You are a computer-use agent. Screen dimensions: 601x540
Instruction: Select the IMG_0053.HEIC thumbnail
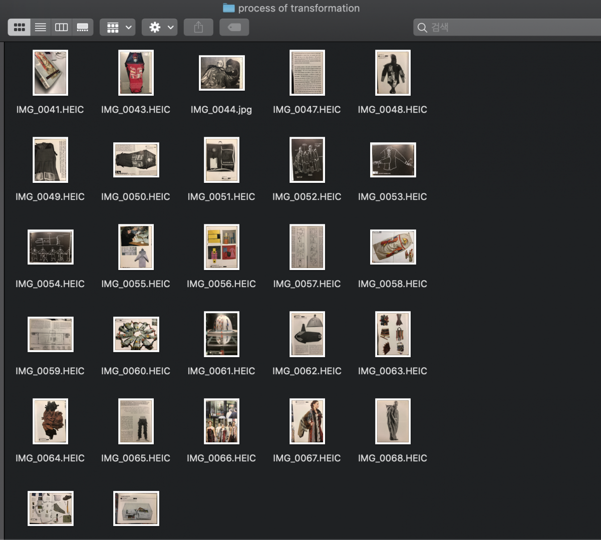[393, 160]
